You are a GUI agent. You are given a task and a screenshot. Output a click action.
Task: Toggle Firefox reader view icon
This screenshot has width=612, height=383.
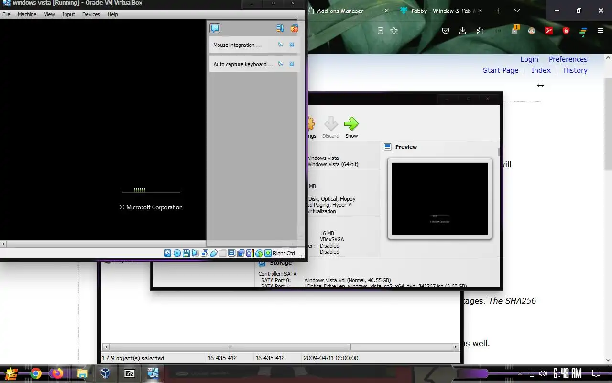pyautogui.click(x=381, y=31)
